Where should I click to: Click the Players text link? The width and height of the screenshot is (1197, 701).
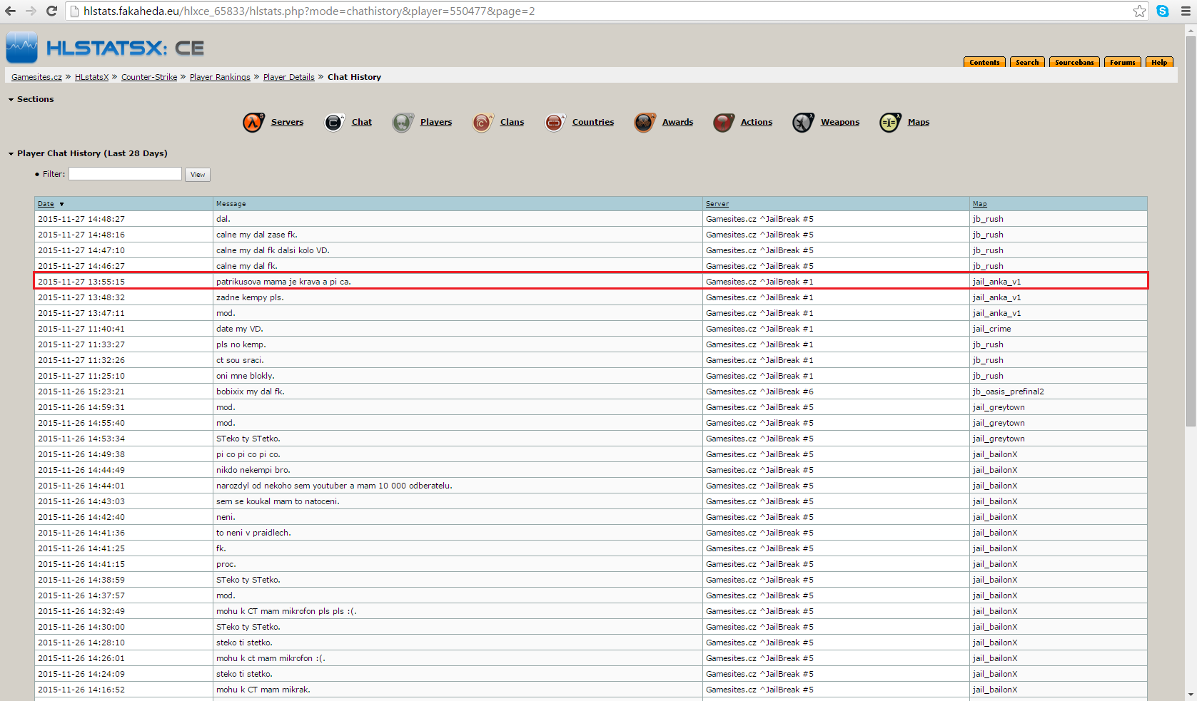tap(436, 122)
